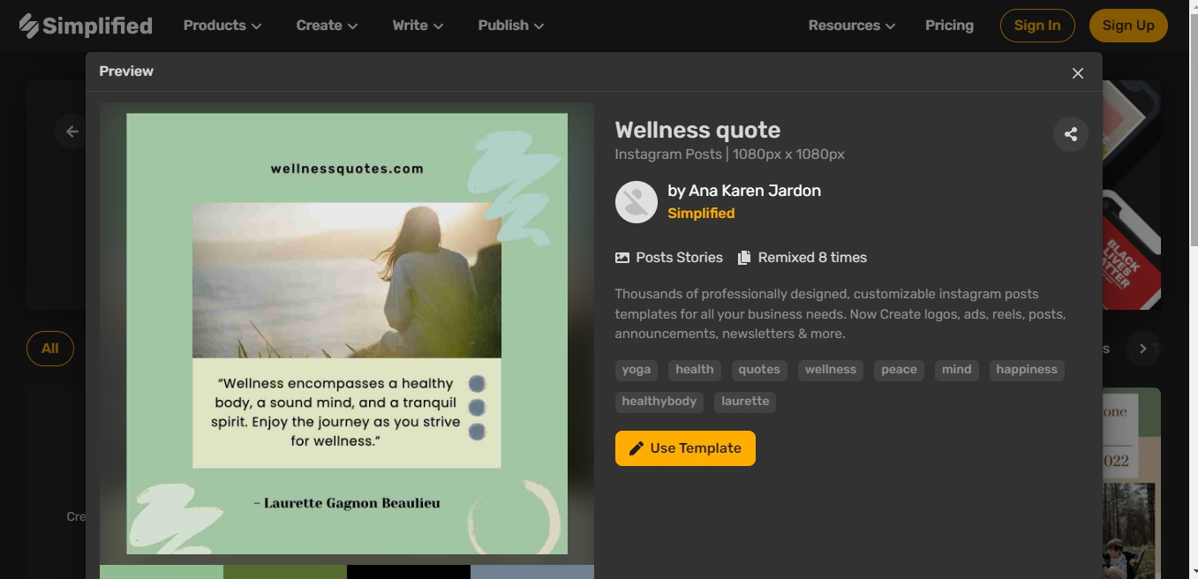The height and width of the screenshot is (579, 1198).
Task: Click the wellness quote template preview image
Action: click(x=347, y=334)
